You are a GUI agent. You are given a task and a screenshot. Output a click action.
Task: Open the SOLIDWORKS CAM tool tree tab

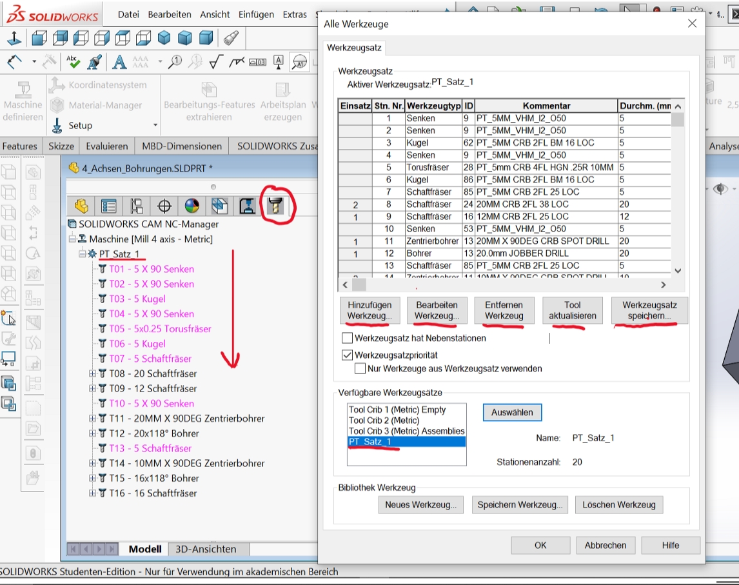(275, 206)
